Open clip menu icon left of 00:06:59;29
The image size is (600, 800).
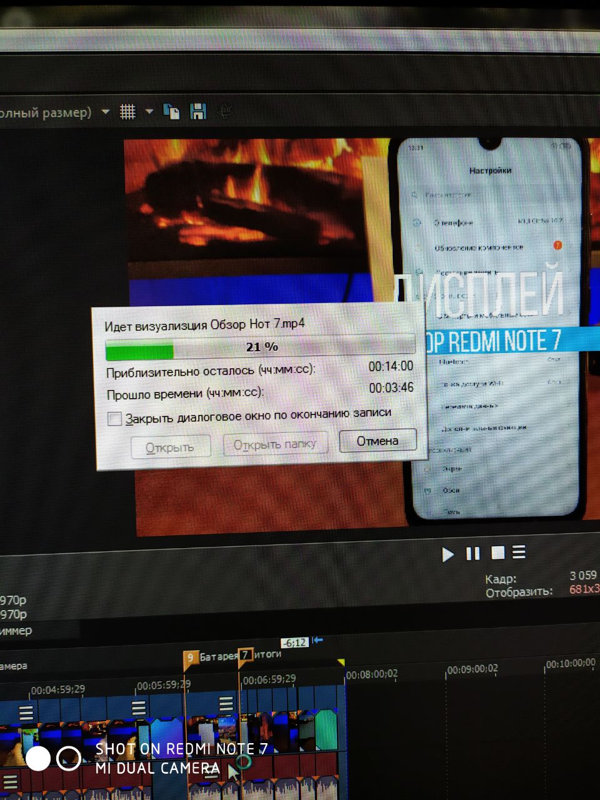click(226, 703)
